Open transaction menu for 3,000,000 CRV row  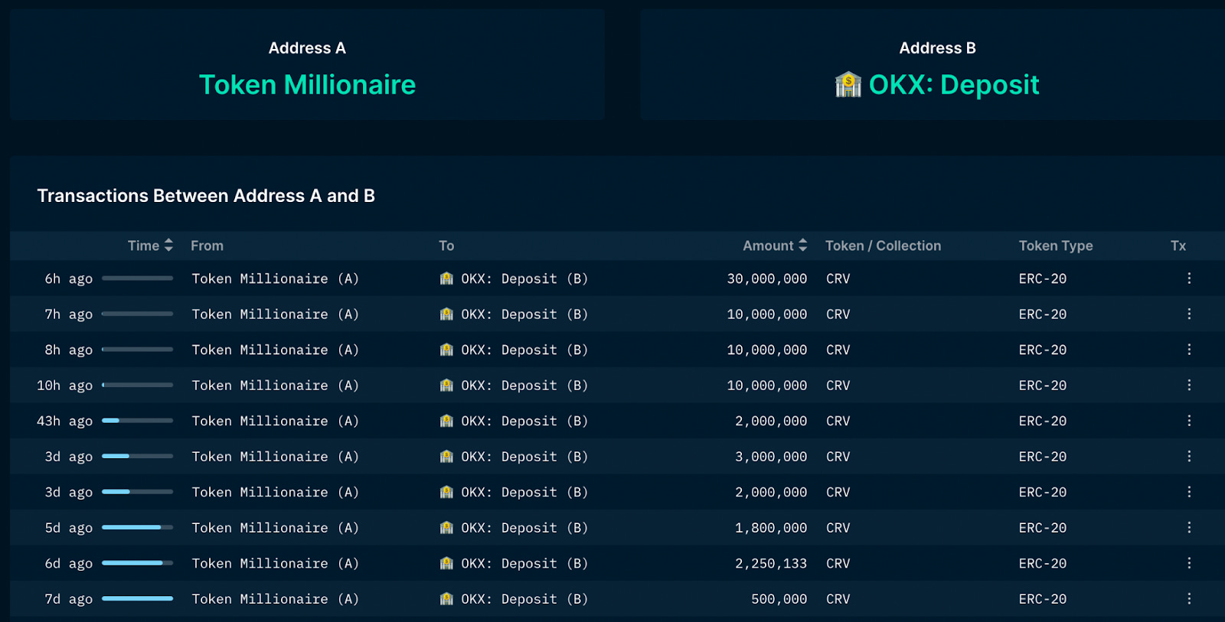coord(1189,456)
